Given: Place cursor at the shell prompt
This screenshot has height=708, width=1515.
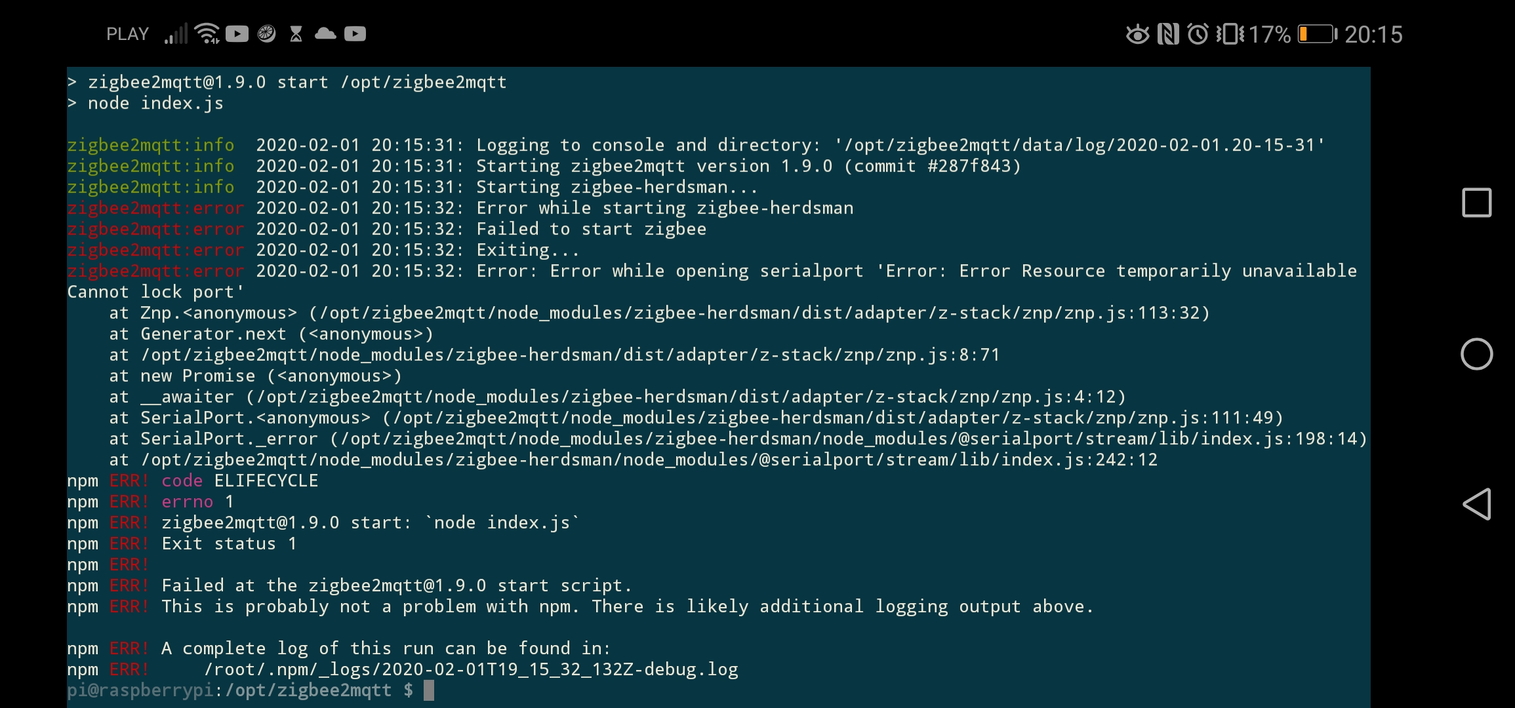Looking at the screenshot, I should click(x=429, y=690).
